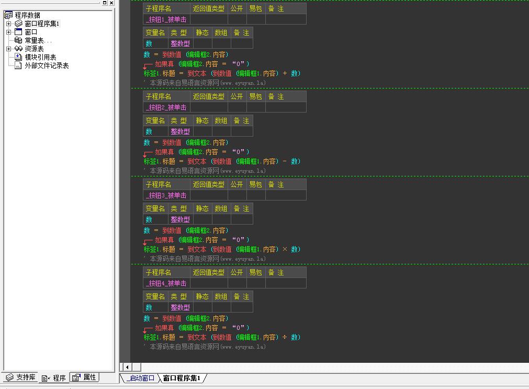Click 返回值类型 header of _按钮1_被单击 table
The width and height of the screenshot is (529, 389).
(x=208, y=9)
